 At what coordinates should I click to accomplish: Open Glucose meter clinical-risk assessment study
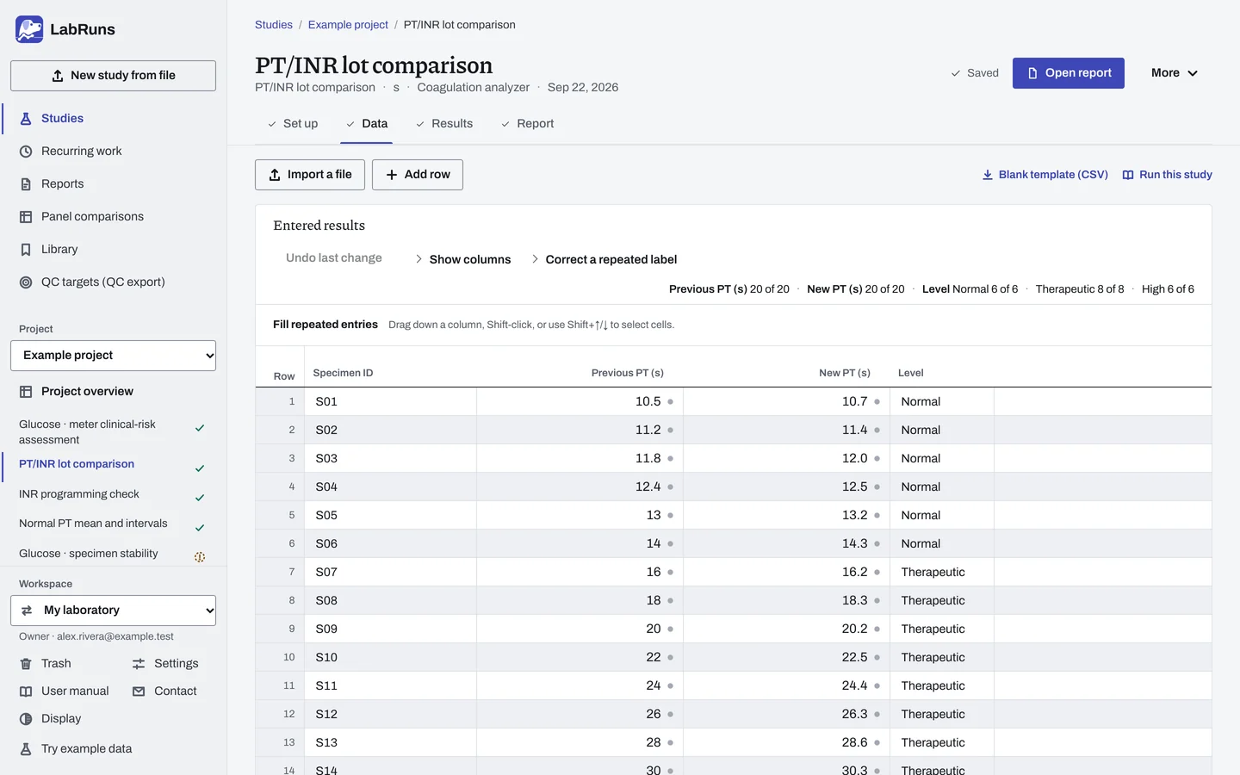coord(113,432)
